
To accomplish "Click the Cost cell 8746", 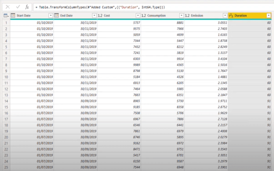I will (119, 137).
